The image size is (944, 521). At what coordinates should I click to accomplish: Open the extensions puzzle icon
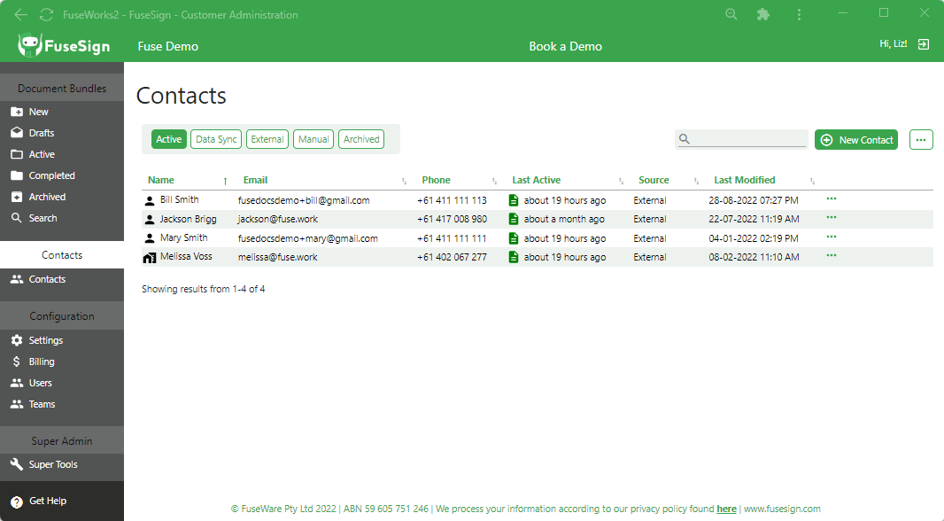coord(762,14)
